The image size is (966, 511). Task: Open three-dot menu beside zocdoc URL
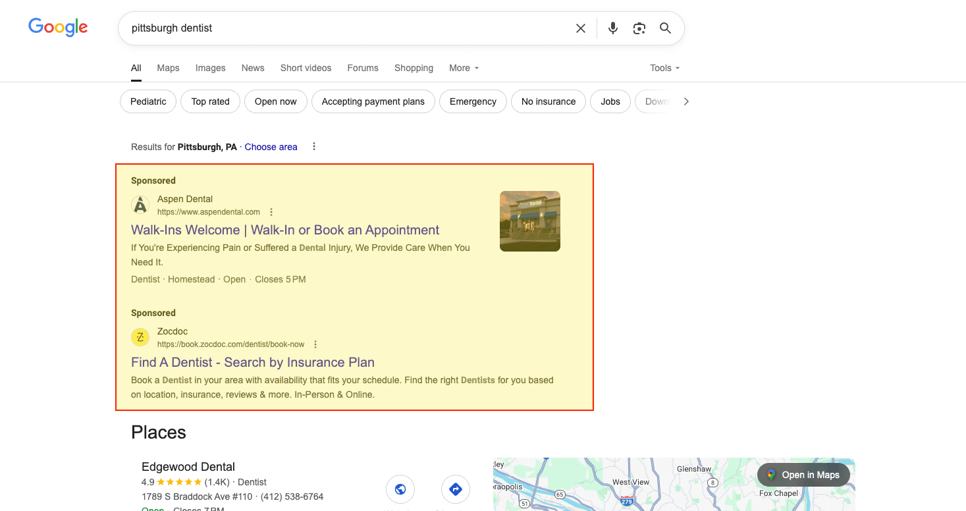(315, 344)
